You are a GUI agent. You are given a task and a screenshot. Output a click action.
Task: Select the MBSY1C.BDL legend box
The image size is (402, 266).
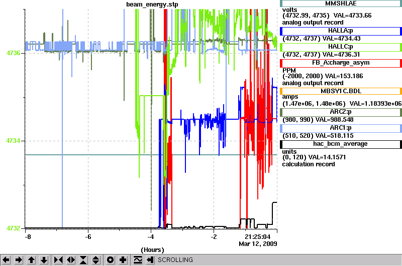click(341, 91)
